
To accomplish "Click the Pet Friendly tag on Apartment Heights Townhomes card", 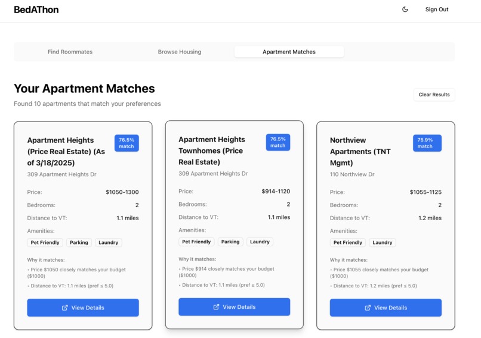I will coord(196,242).
